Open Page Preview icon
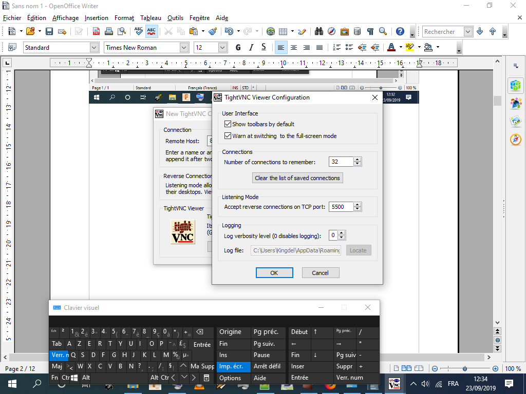Image resolution: width=526 pixels, height=394 pixels. (122, 31)
